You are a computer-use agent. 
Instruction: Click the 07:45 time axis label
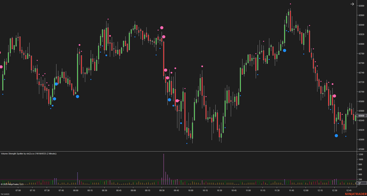tap(61, 190)
